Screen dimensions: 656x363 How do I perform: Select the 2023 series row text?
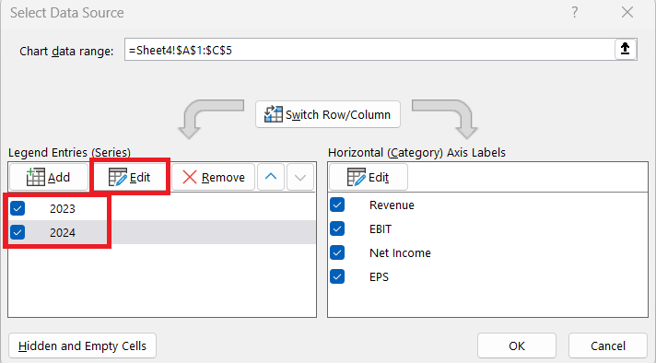[x=63, y=209]
